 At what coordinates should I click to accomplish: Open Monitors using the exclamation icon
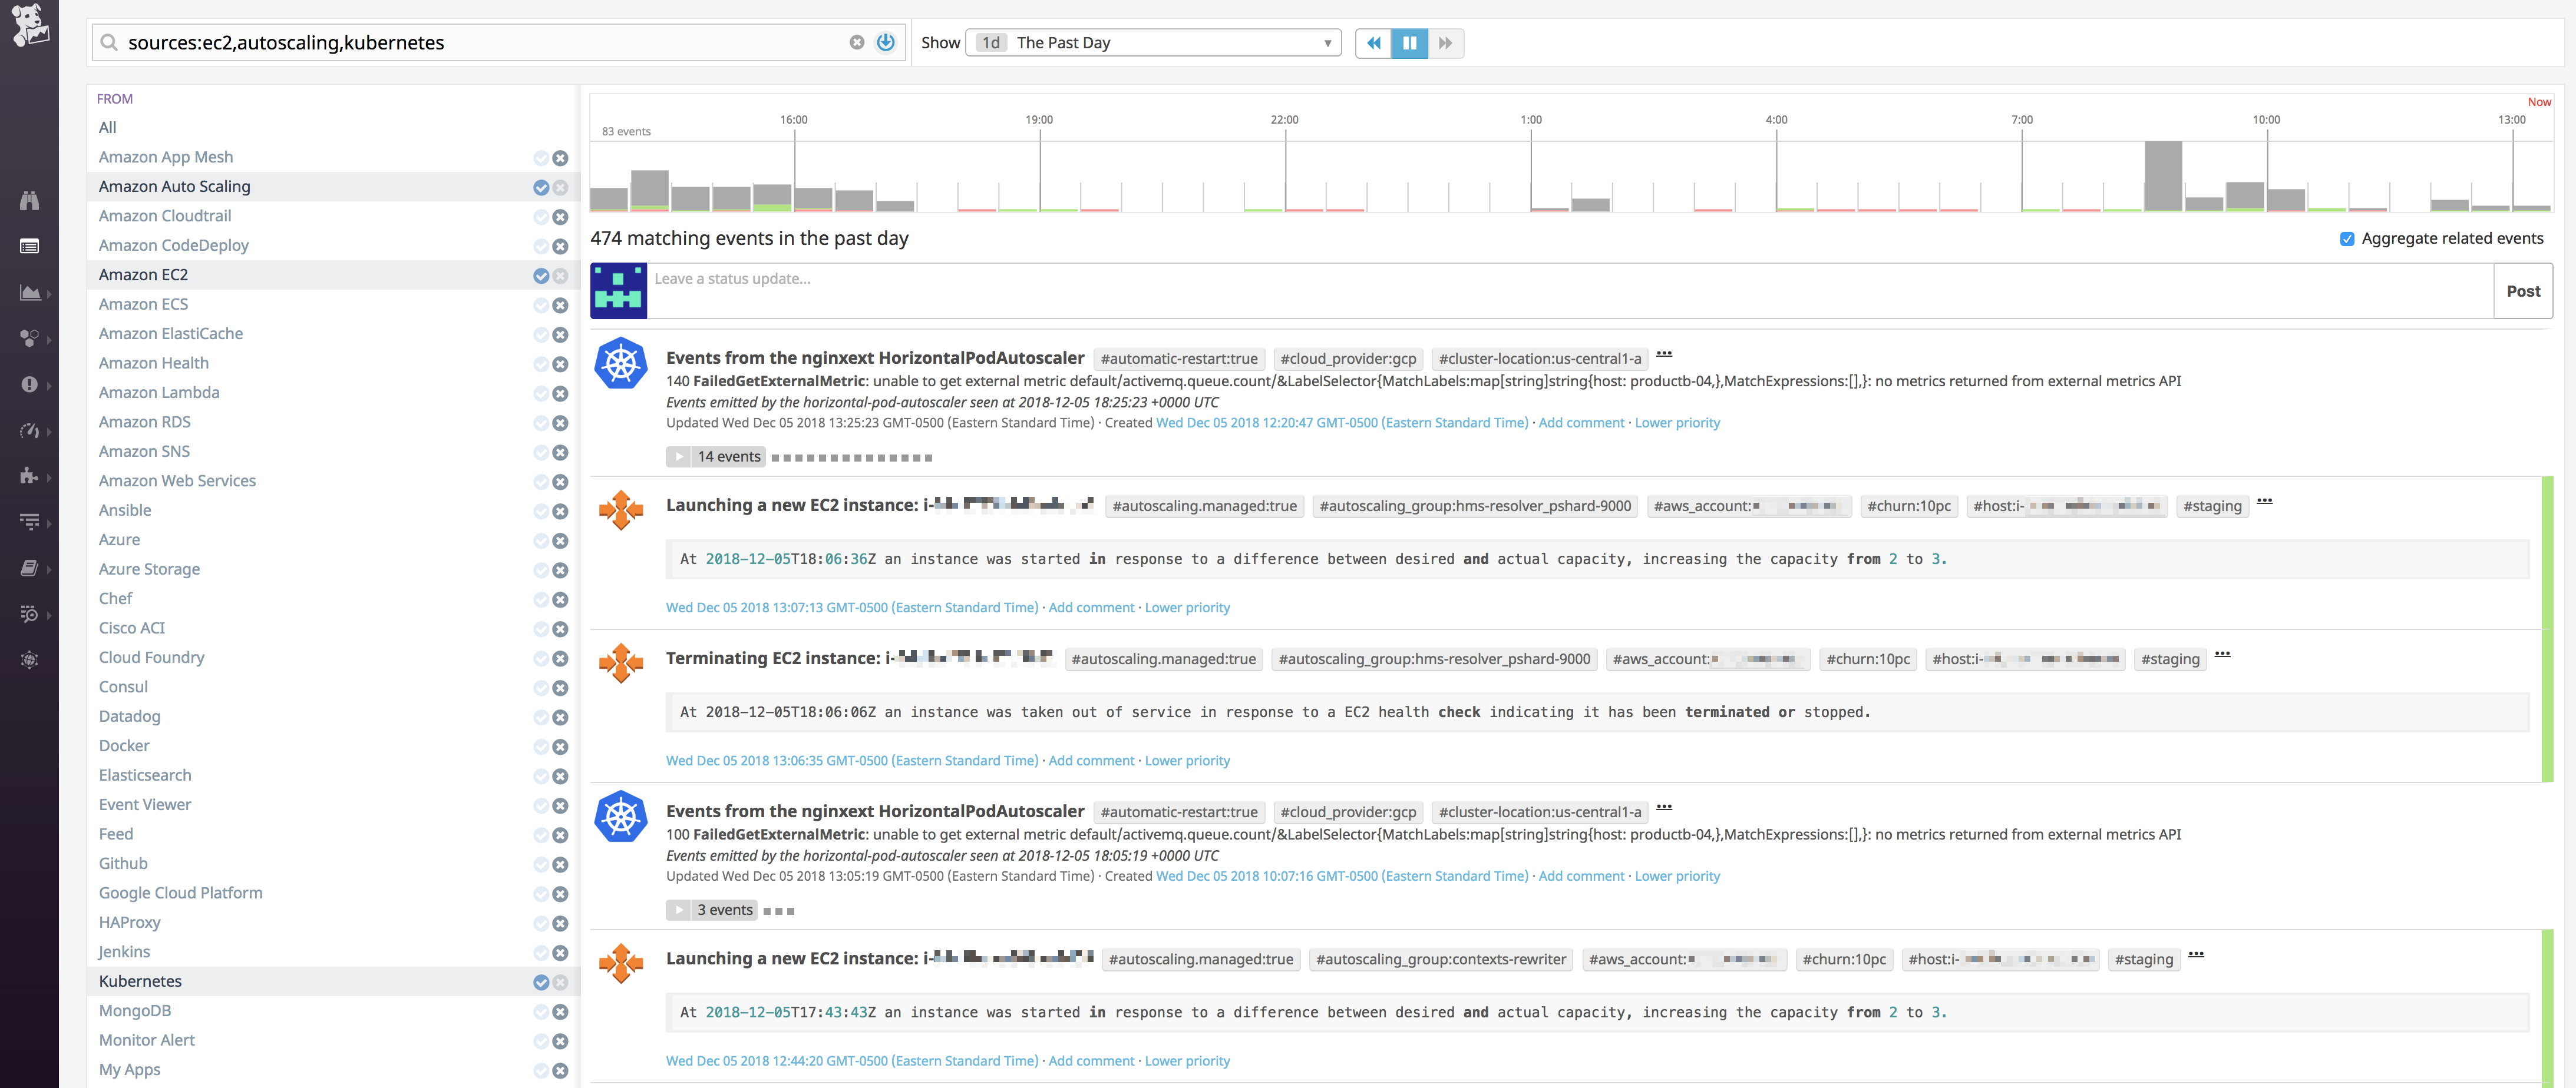click(30, 384)
